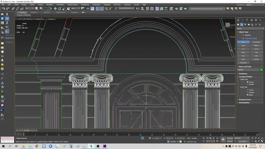Click the timeline time slider handle

pos(26,130)
